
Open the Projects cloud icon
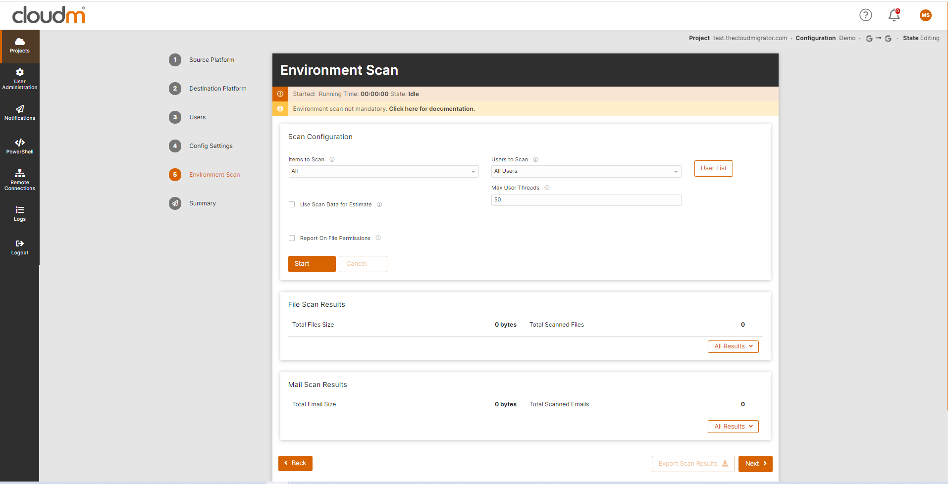pyautogui.click(x=20, y=42)
